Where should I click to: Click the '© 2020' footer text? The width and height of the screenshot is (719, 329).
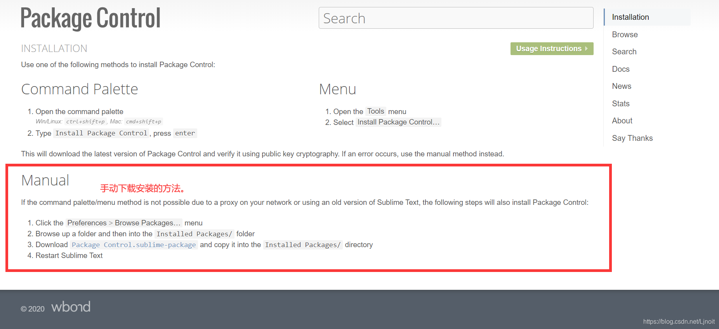click(33, 309)
